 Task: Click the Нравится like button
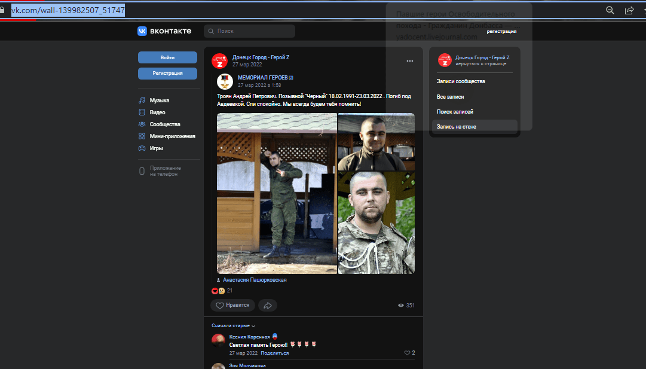coord(233,306)
